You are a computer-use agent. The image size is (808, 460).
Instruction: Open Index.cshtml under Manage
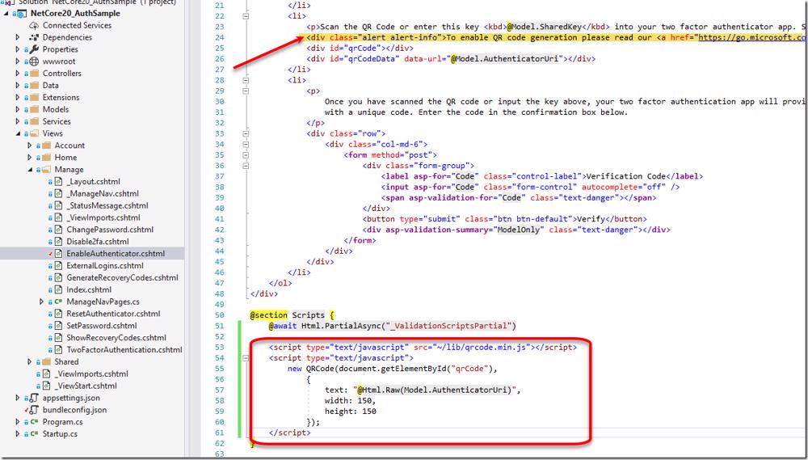(89, 289)
